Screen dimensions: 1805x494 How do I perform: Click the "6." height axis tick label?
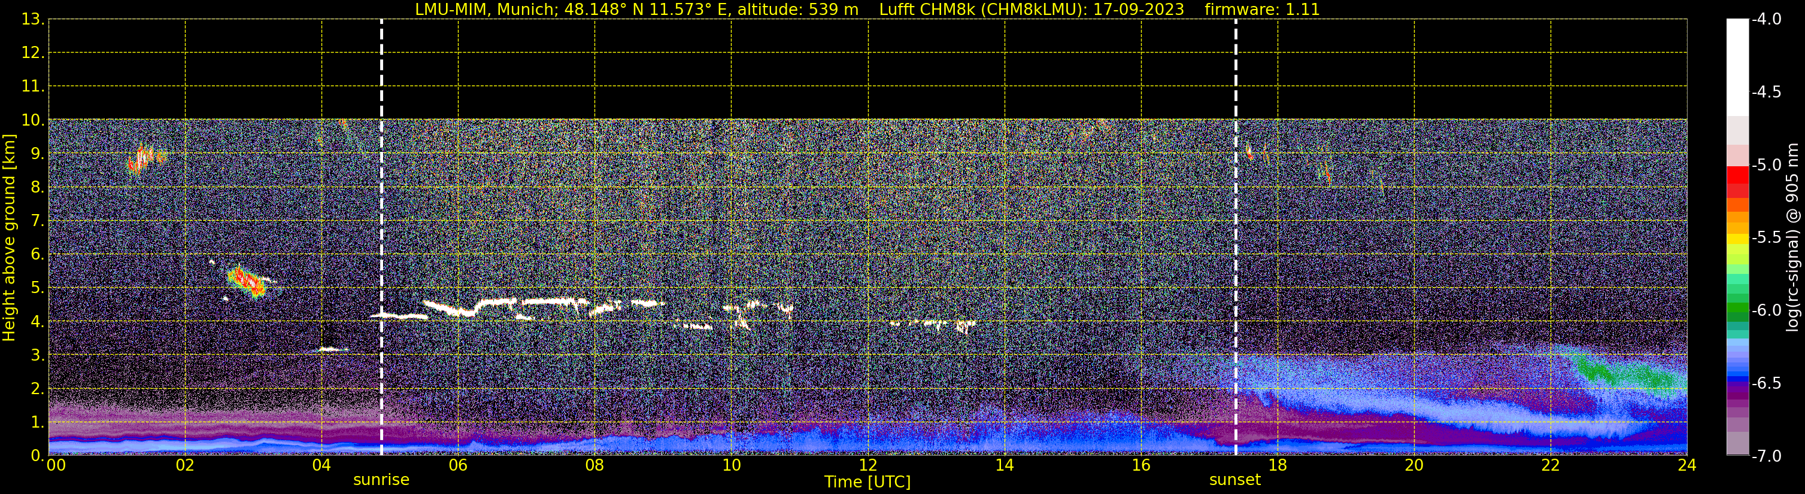click(38, 254)
